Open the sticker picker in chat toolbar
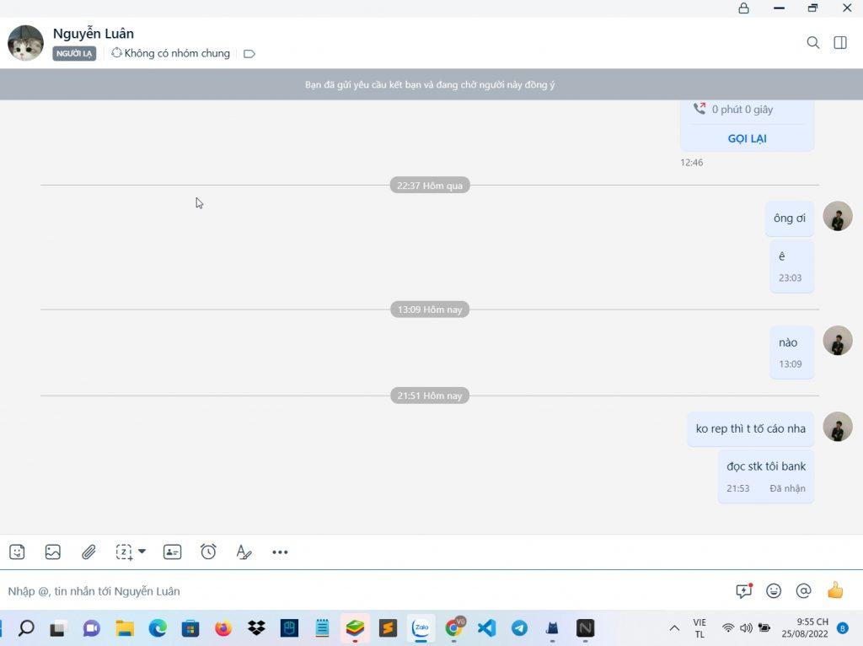 tap(17, 552)
